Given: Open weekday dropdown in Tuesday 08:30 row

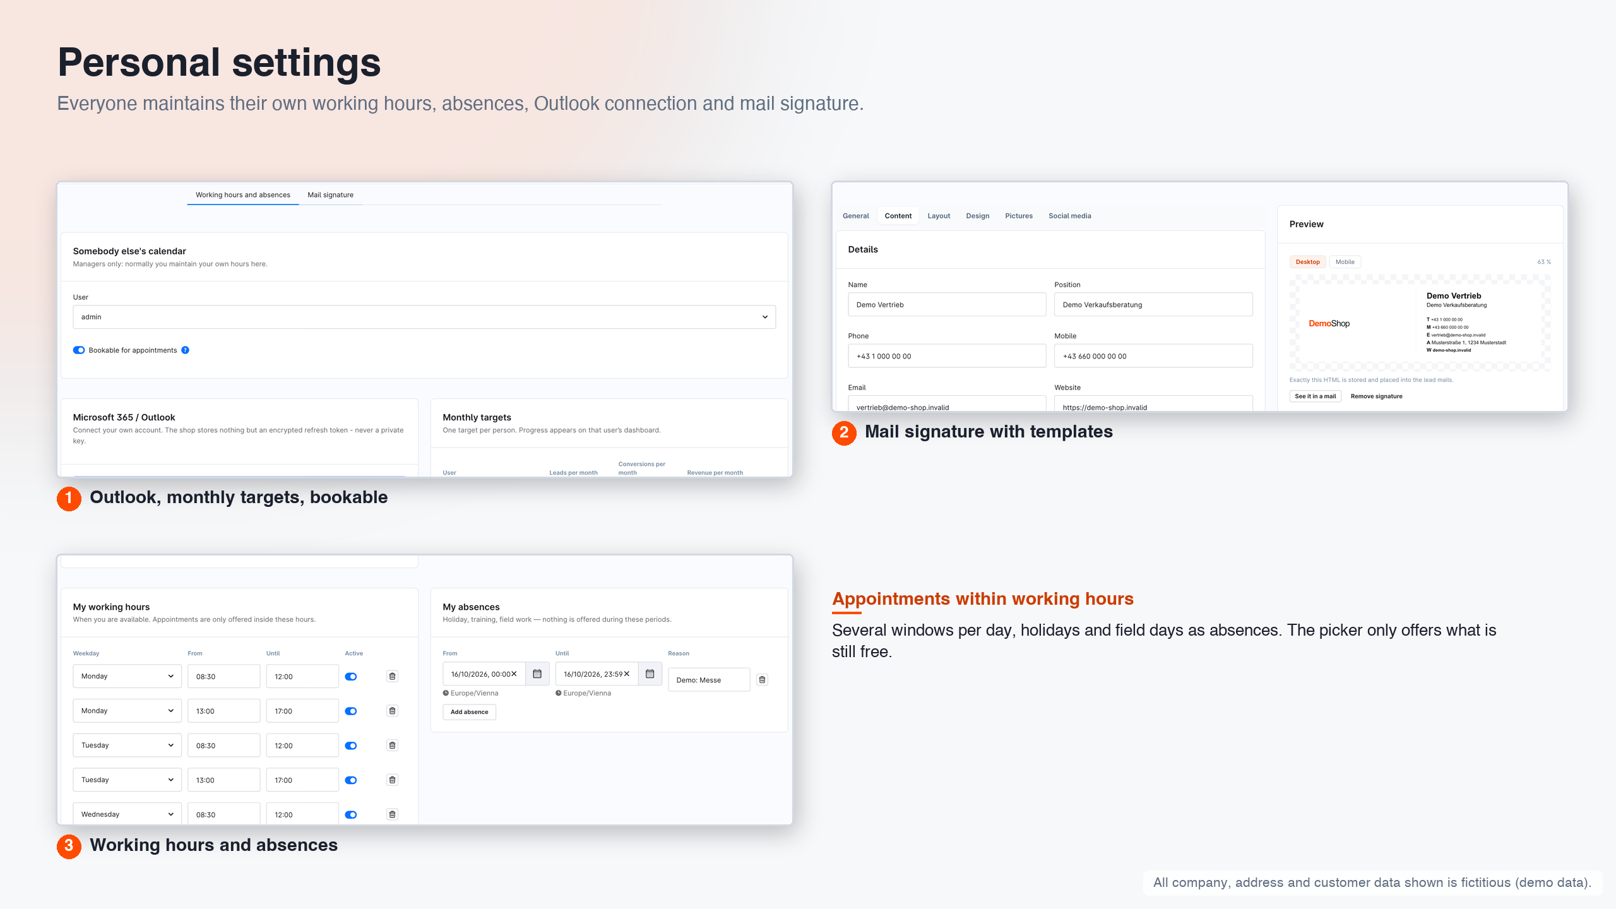Looking at the screenshot, I should click(x=127, y=746).
